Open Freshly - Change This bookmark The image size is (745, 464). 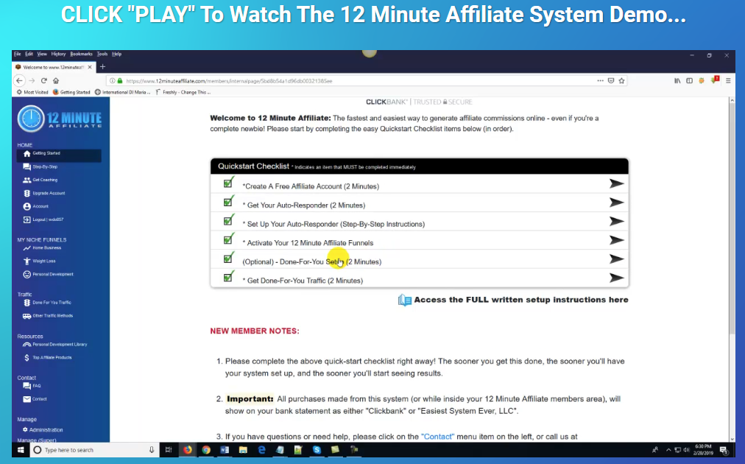(183, 92)
